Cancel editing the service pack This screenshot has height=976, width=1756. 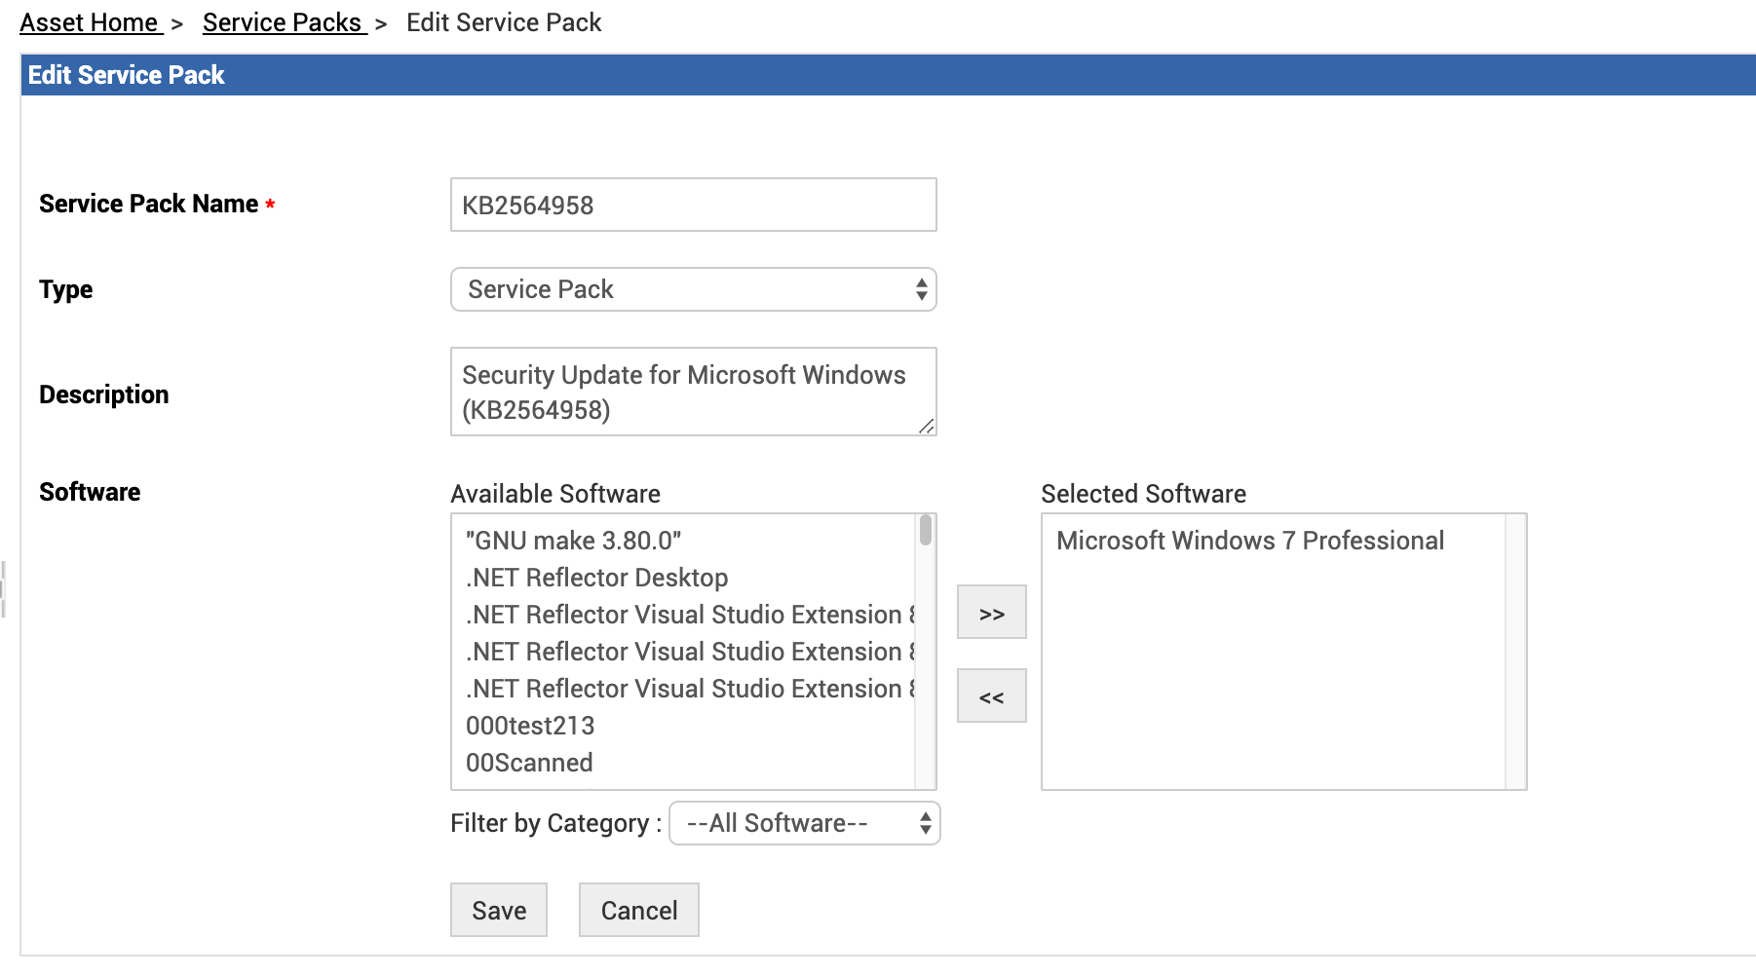638,910
